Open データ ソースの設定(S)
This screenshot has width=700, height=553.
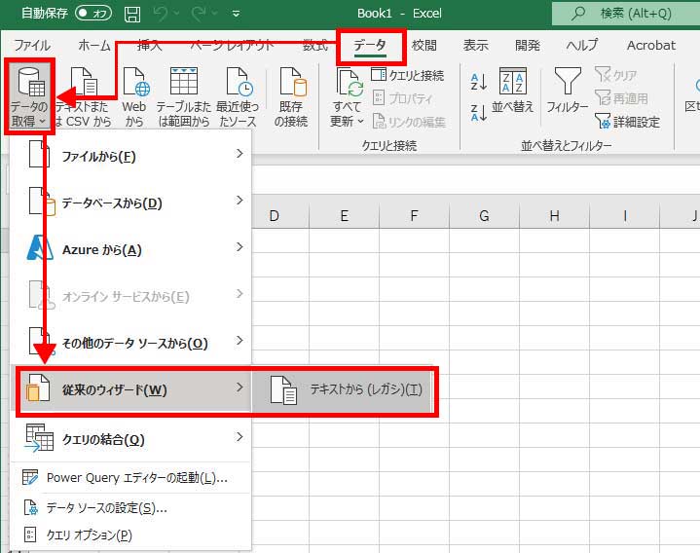[x=130, y=508]
